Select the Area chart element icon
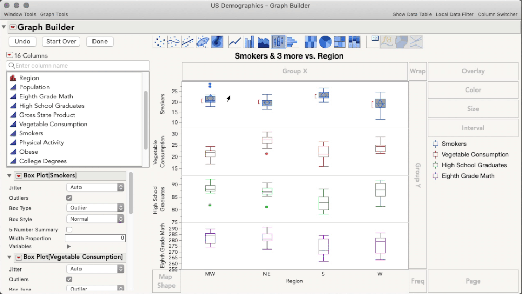 coord(263,42)
